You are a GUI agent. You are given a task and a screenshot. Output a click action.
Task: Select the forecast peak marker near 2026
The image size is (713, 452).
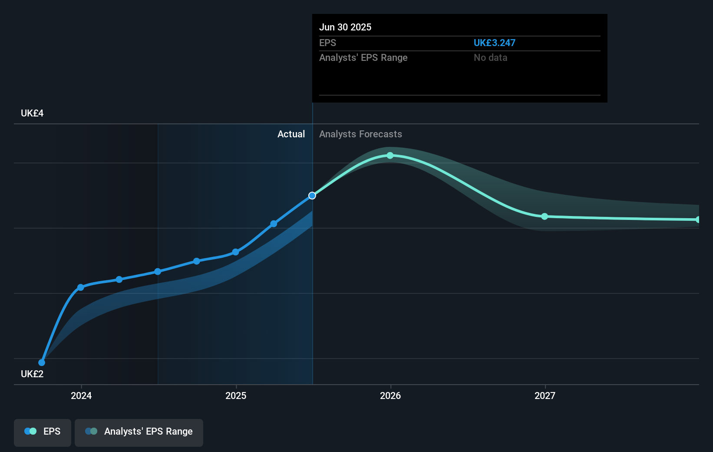tap(390, 155)
